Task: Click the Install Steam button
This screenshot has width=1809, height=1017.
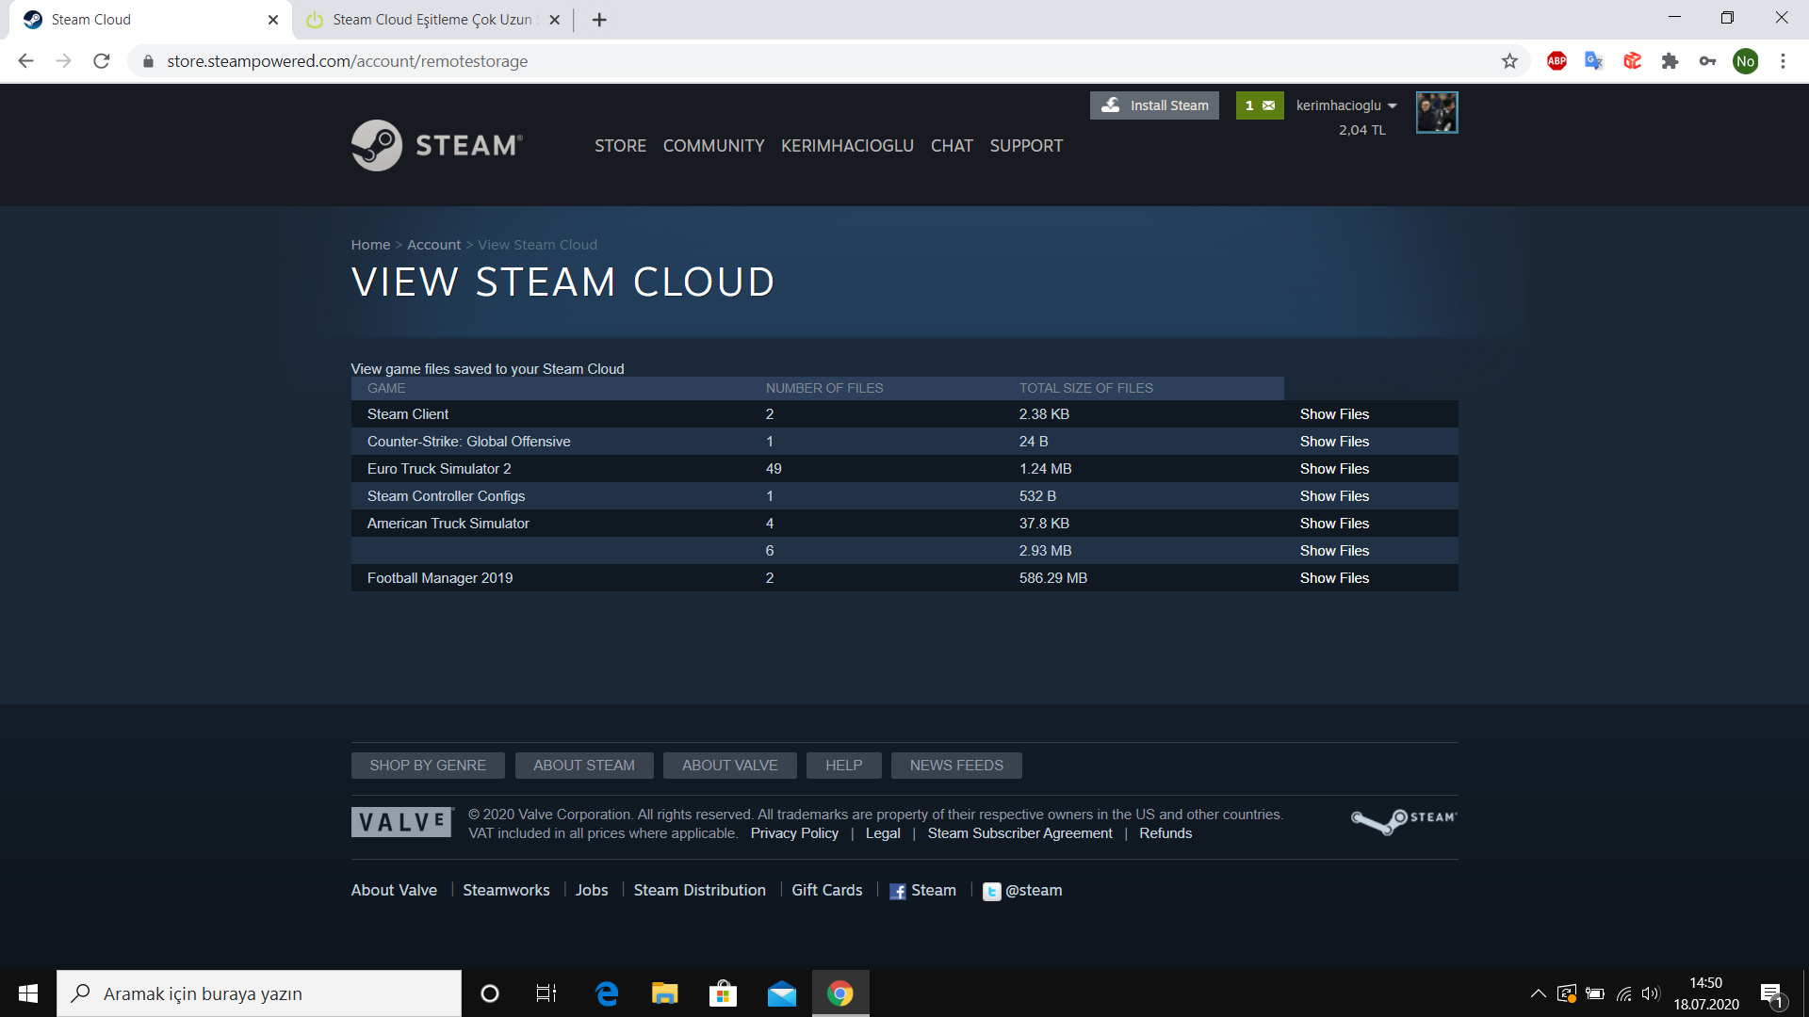Action: pos(1154,105)
